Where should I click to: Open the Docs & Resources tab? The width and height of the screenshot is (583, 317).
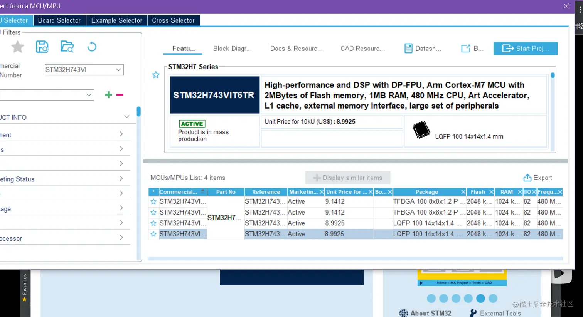click(296, 49)
